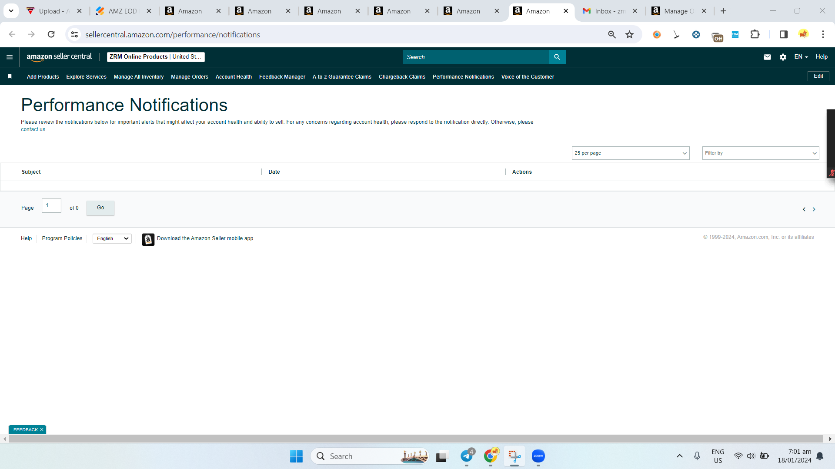
Task: View site information icon in address bar
Action: (x=75, y=34)
